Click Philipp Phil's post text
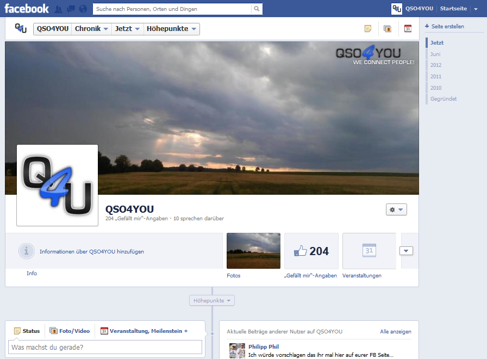The image size is (487, 359). 321,355
